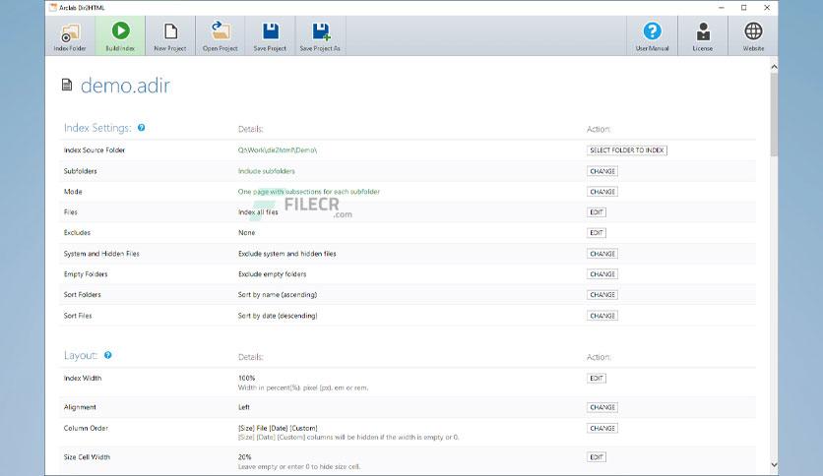Click the demo.adir project title
Image resolution: width=823 pixels, height=476 pixels.
click(125, 86)
